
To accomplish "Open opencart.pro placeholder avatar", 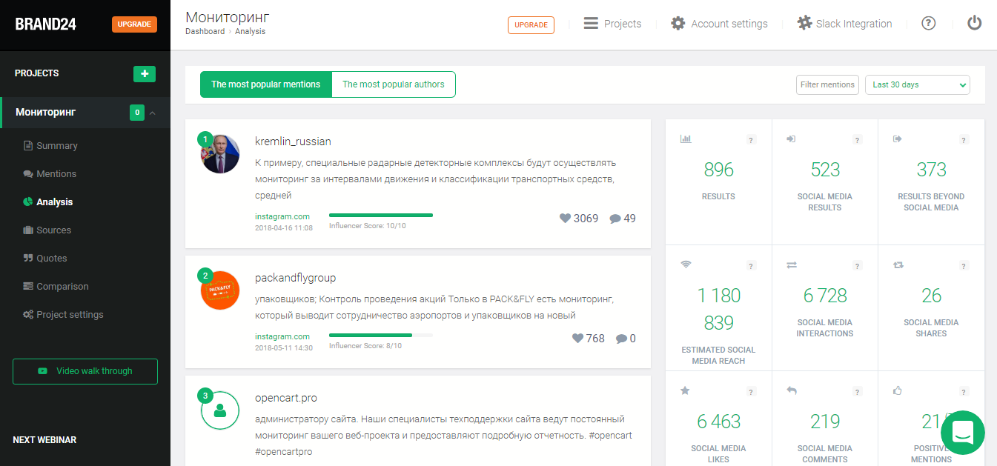I will (220, 410).
